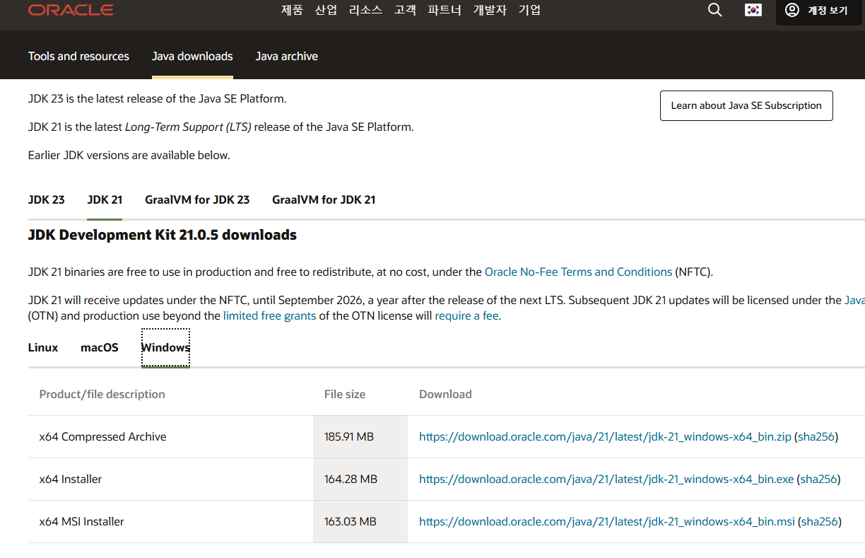This screenshot has width=865, height=558.
Task: Click the Download column header
Action: [x=445, y=394]
